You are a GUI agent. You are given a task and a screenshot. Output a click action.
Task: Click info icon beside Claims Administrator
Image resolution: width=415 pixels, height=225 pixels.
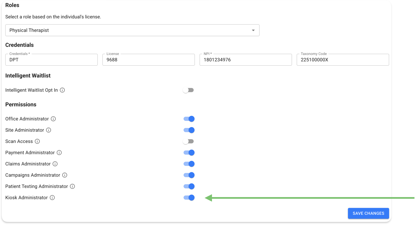[55, 164]
